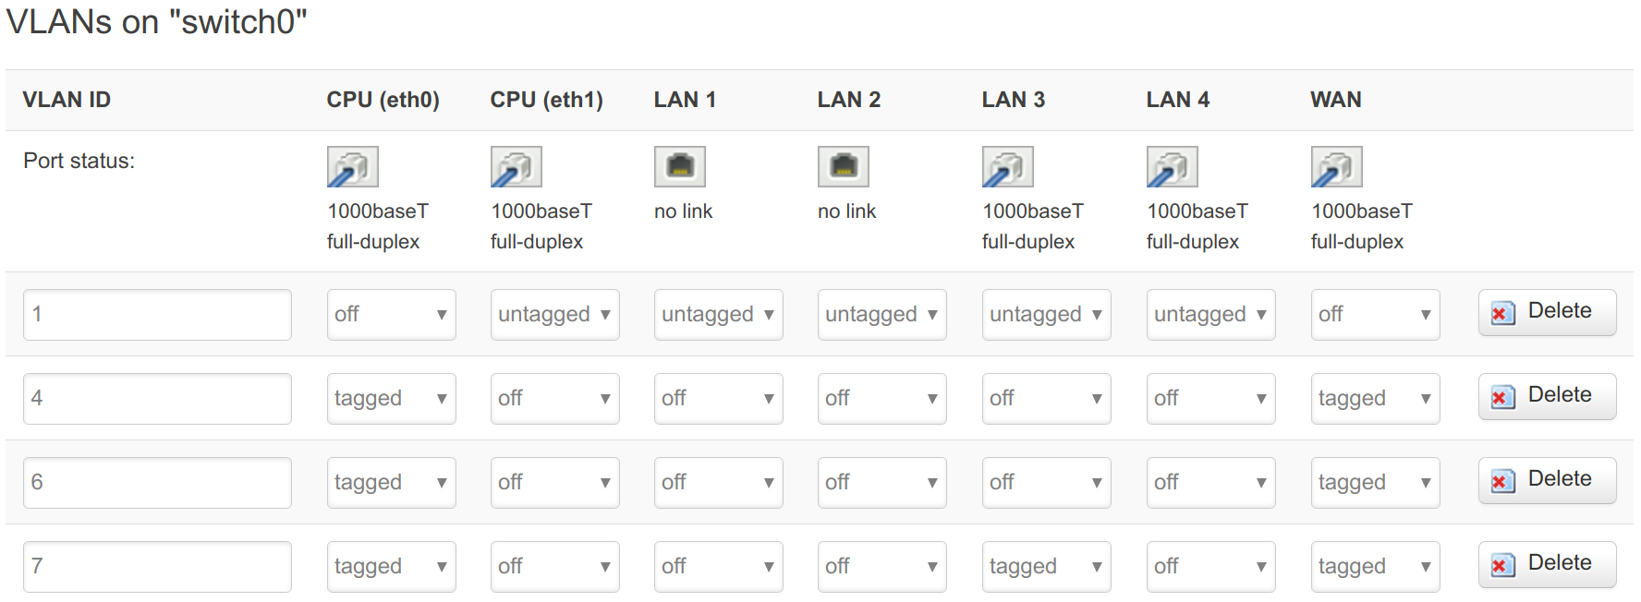The width and height of the screenshot is (1641, 602).
Task: Open the VLAN 1 LAN 4 untagged dropdown
Action: pyautogui.click(x=1210, y=315)
